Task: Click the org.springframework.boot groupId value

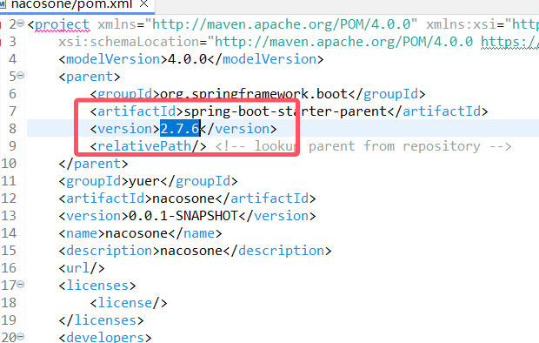Action: (254, 94)
